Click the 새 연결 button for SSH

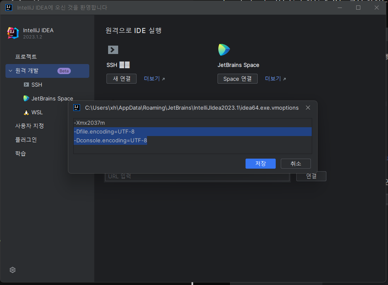point(122,79)
